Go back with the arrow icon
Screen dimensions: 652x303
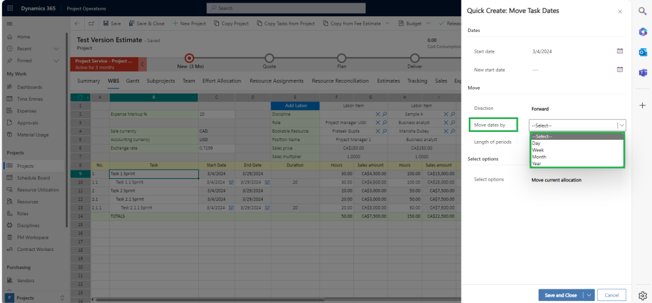[x=78, y=23]
